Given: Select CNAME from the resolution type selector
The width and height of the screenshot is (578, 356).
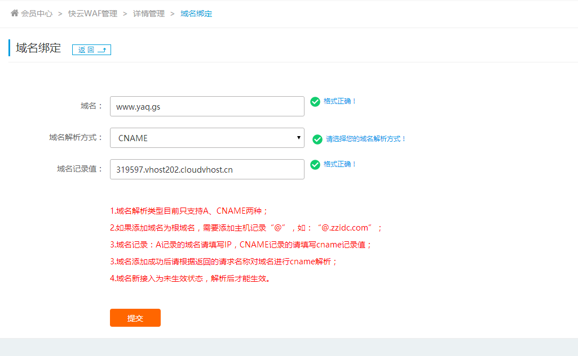Looking at the screenshot, I should [x=207, y=138].
